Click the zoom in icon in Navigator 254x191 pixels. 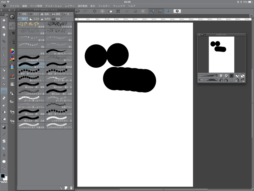[x=226, y=76]
